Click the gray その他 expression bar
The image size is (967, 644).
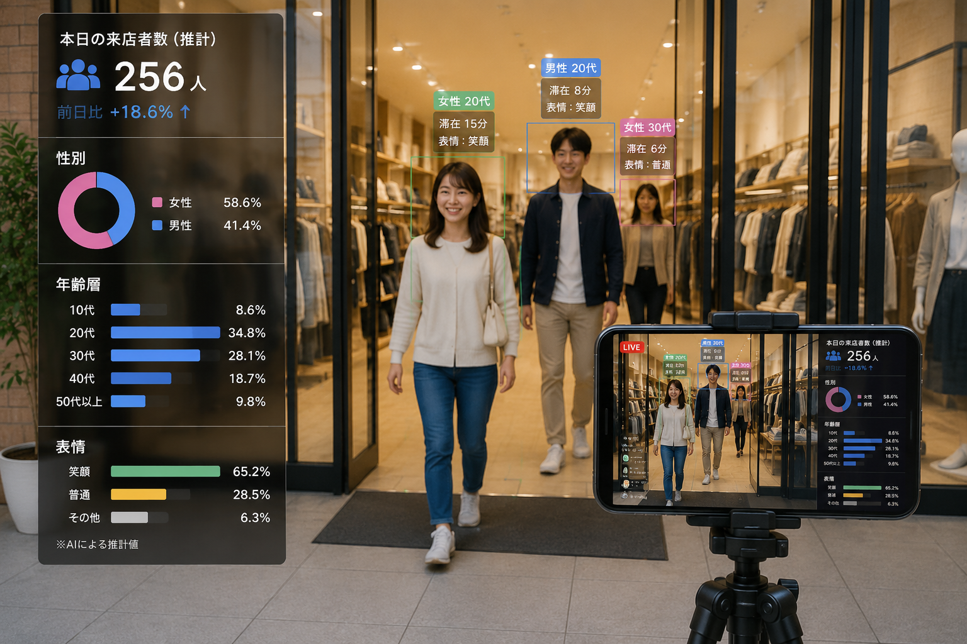(x=130, y=518)
